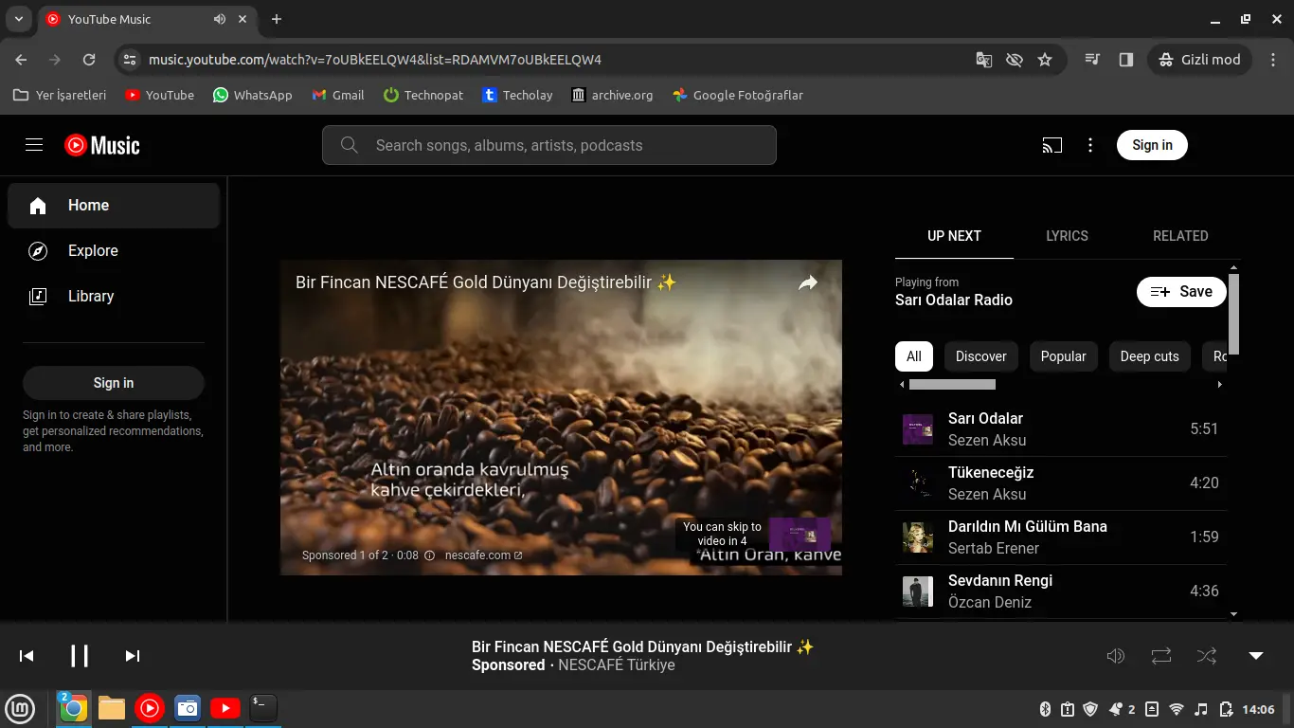Play Darıldın Mı Gülüm Bana from queue

point(1061,537)
